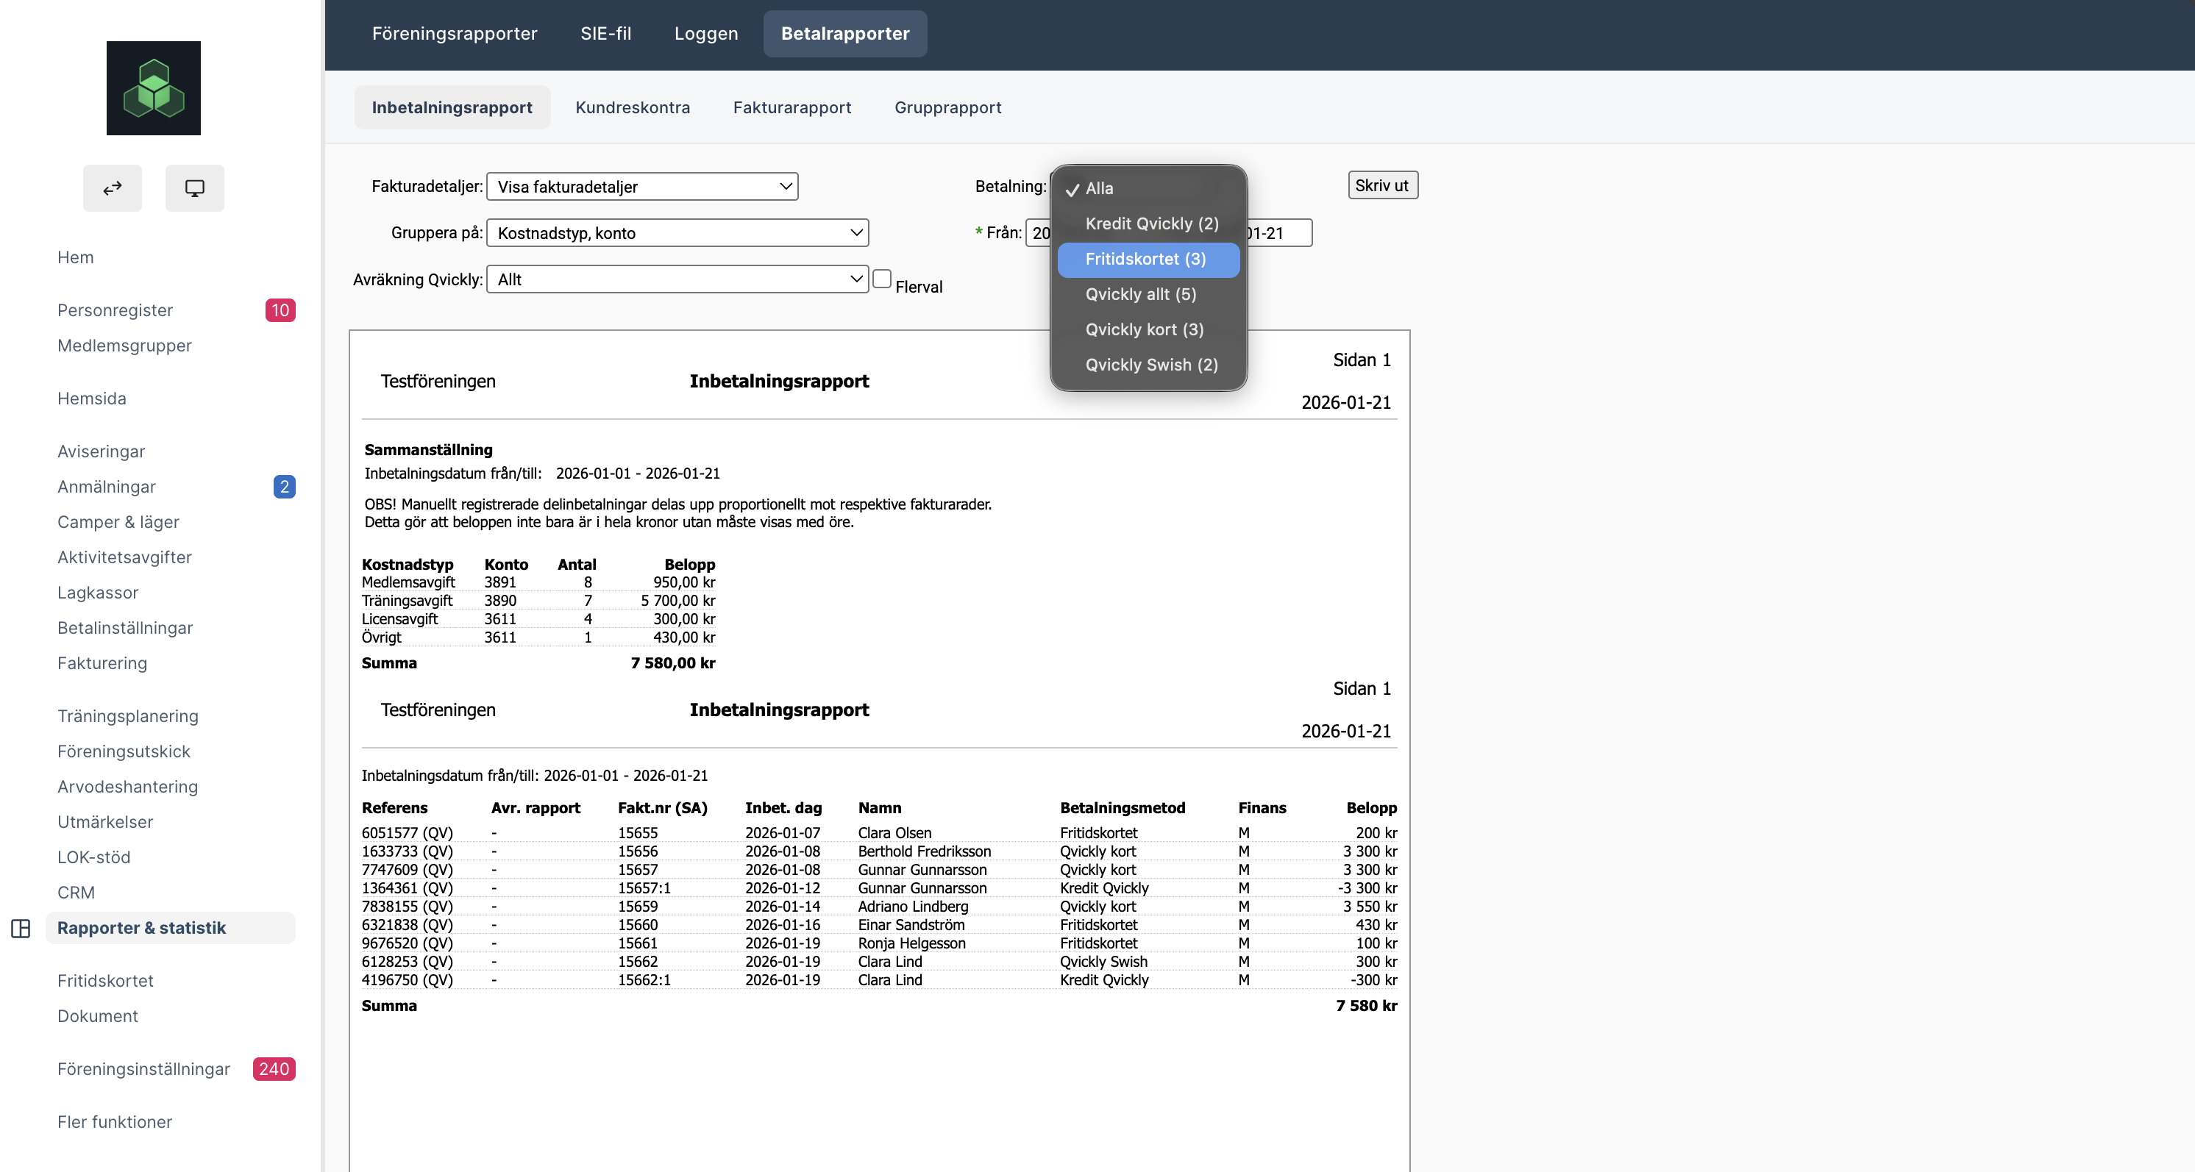Open the Grupprapport tab
Screen dimensions: 2195x1172
pos(947,107)
